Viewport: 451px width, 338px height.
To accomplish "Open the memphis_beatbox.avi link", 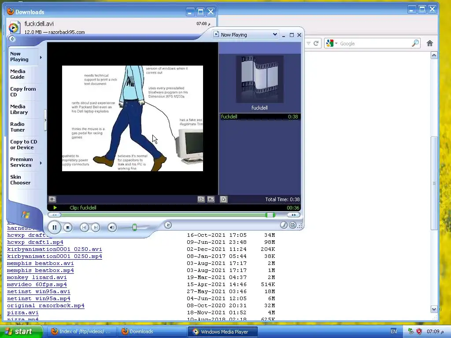I will pos(40,263).
